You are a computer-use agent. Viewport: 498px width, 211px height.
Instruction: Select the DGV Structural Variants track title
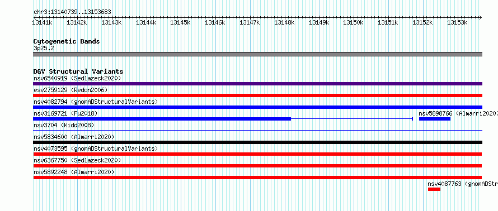pos(78,71)
